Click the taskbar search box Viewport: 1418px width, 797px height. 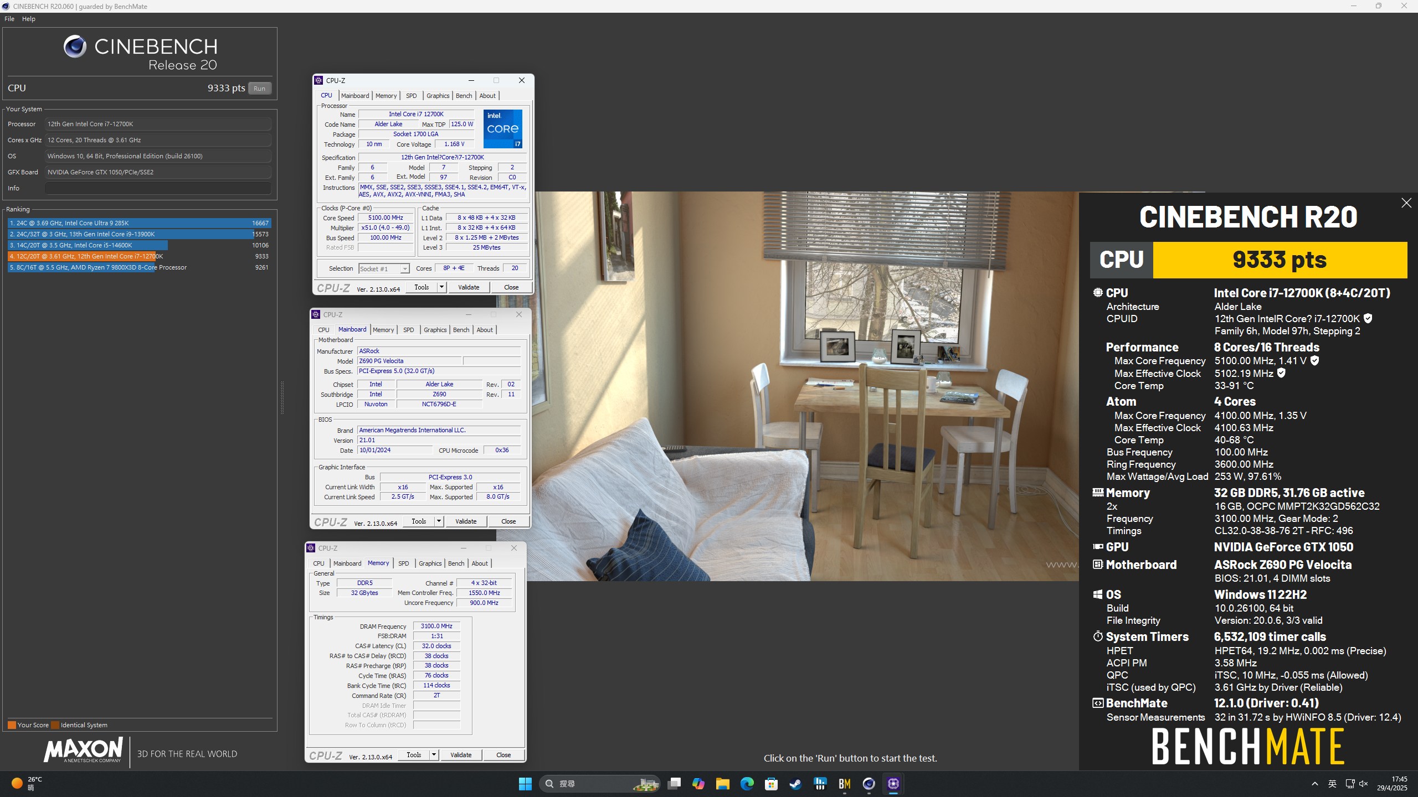tap(599, 784)
